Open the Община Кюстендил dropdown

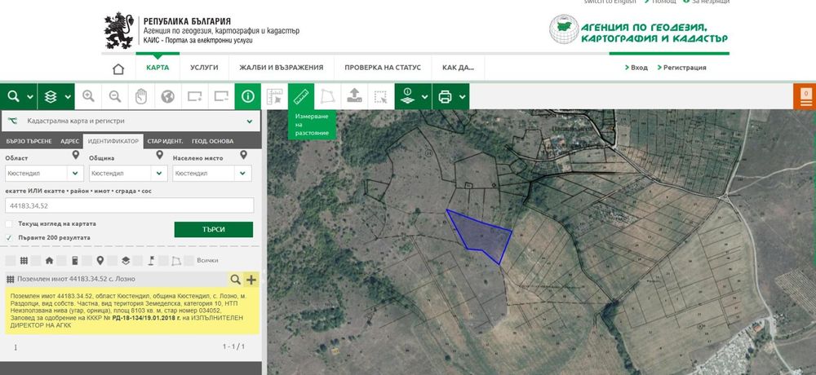click(x=128, y=173)
